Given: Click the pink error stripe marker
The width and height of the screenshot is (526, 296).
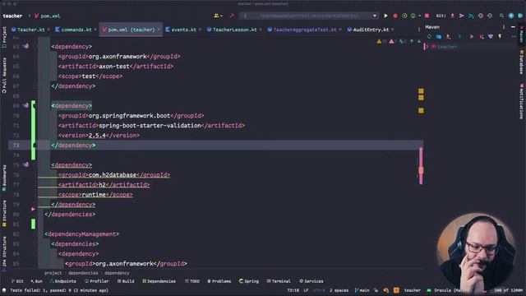Looking at the screenshot, I should tap(421, 166).
